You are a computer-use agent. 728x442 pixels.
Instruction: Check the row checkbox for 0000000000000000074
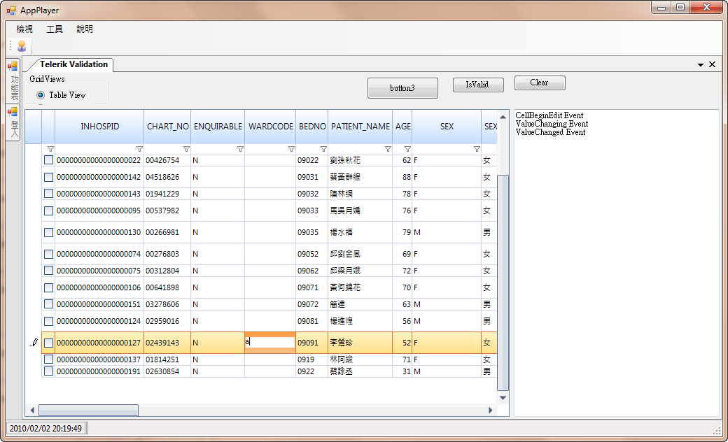tap(48, 254)
